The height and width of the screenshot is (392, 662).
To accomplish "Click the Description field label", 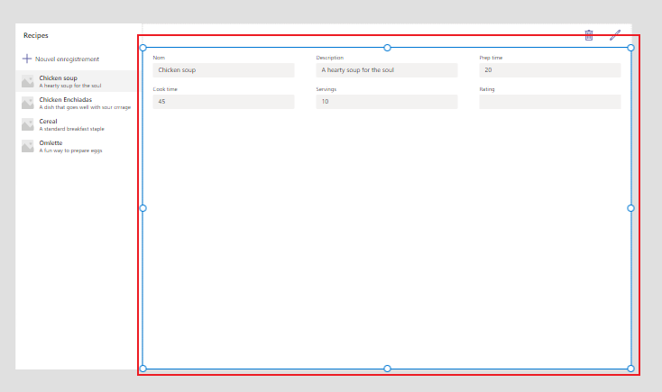I will 330,58.
